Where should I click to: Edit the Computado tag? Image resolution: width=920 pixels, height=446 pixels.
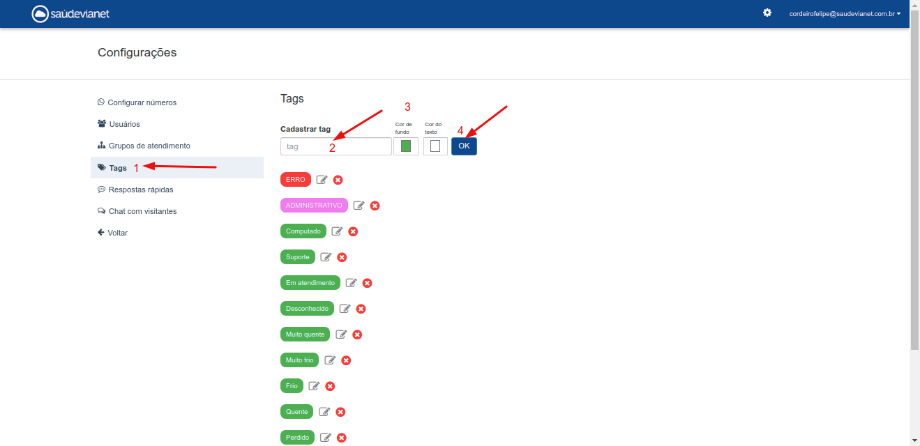(337, 231)
